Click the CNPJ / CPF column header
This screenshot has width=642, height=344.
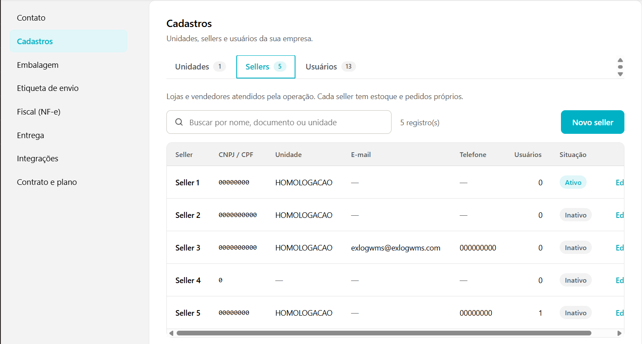pos(236,154)
